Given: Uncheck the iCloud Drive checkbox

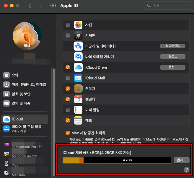Looking at the screenshot, I should click(x=68, y=67).
